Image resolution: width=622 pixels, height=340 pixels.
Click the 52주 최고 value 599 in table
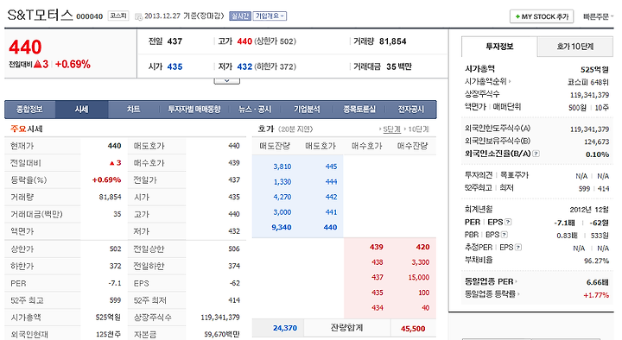pos(116,300)
